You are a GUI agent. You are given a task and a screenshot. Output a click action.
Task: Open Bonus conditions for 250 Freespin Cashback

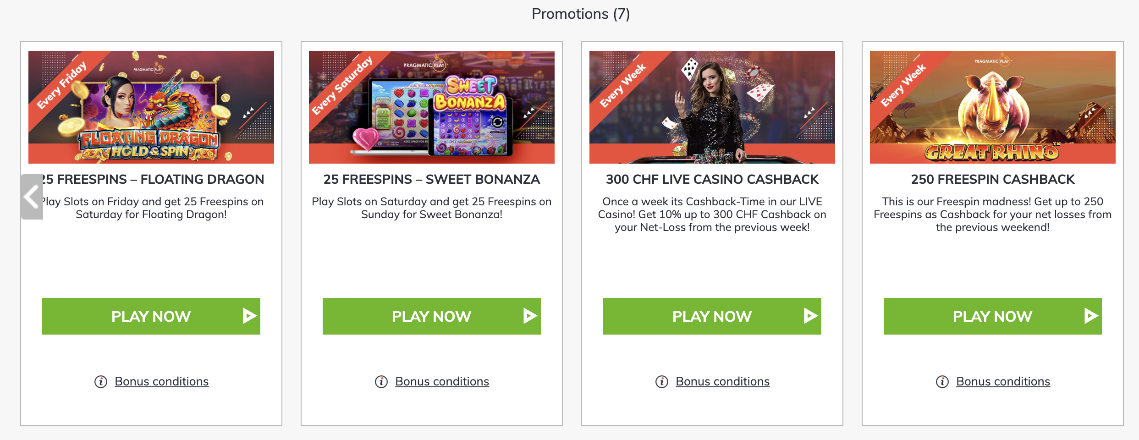pos(1003,381)
